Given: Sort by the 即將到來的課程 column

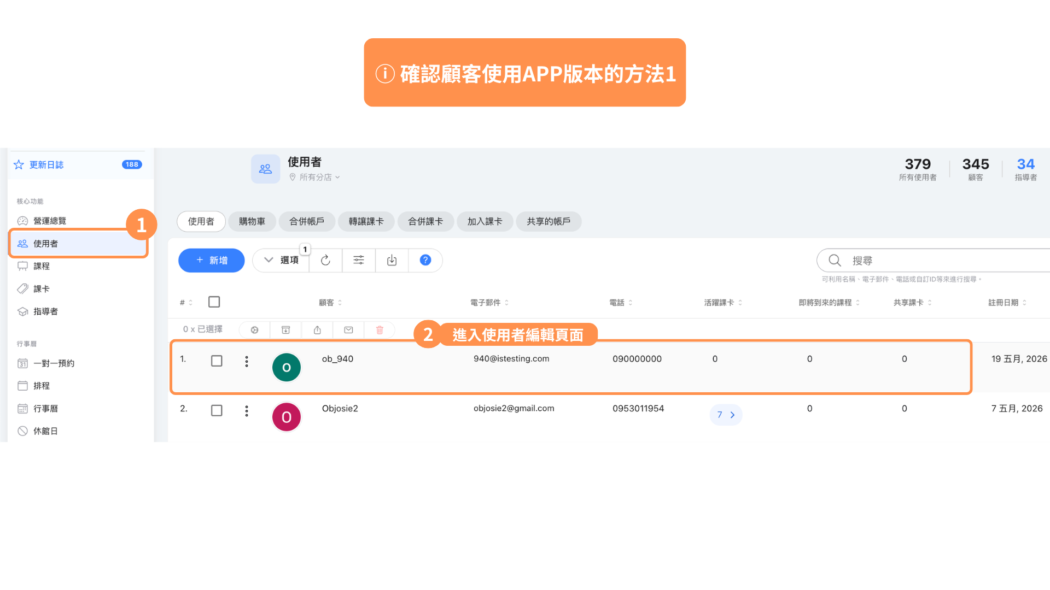Looking at the screenshot, I should [829, 303].
